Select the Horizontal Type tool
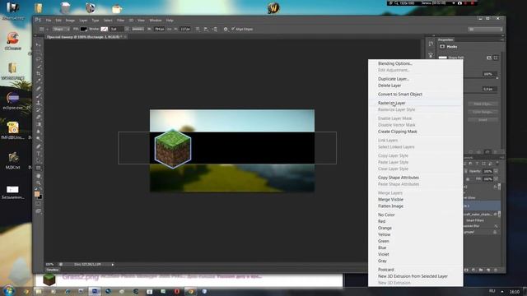This screenshot has height=296, width=527. click(39, 154)
